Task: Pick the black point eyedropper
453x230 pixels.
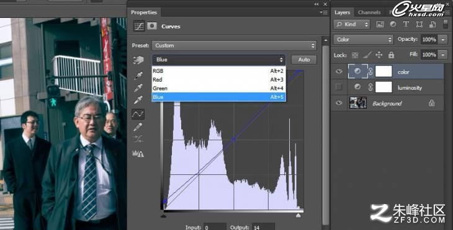Action: [138, 75]
